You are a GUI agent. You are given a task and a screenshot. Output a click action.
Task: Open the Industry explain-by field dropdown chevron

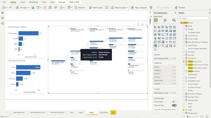click(173, 84)
